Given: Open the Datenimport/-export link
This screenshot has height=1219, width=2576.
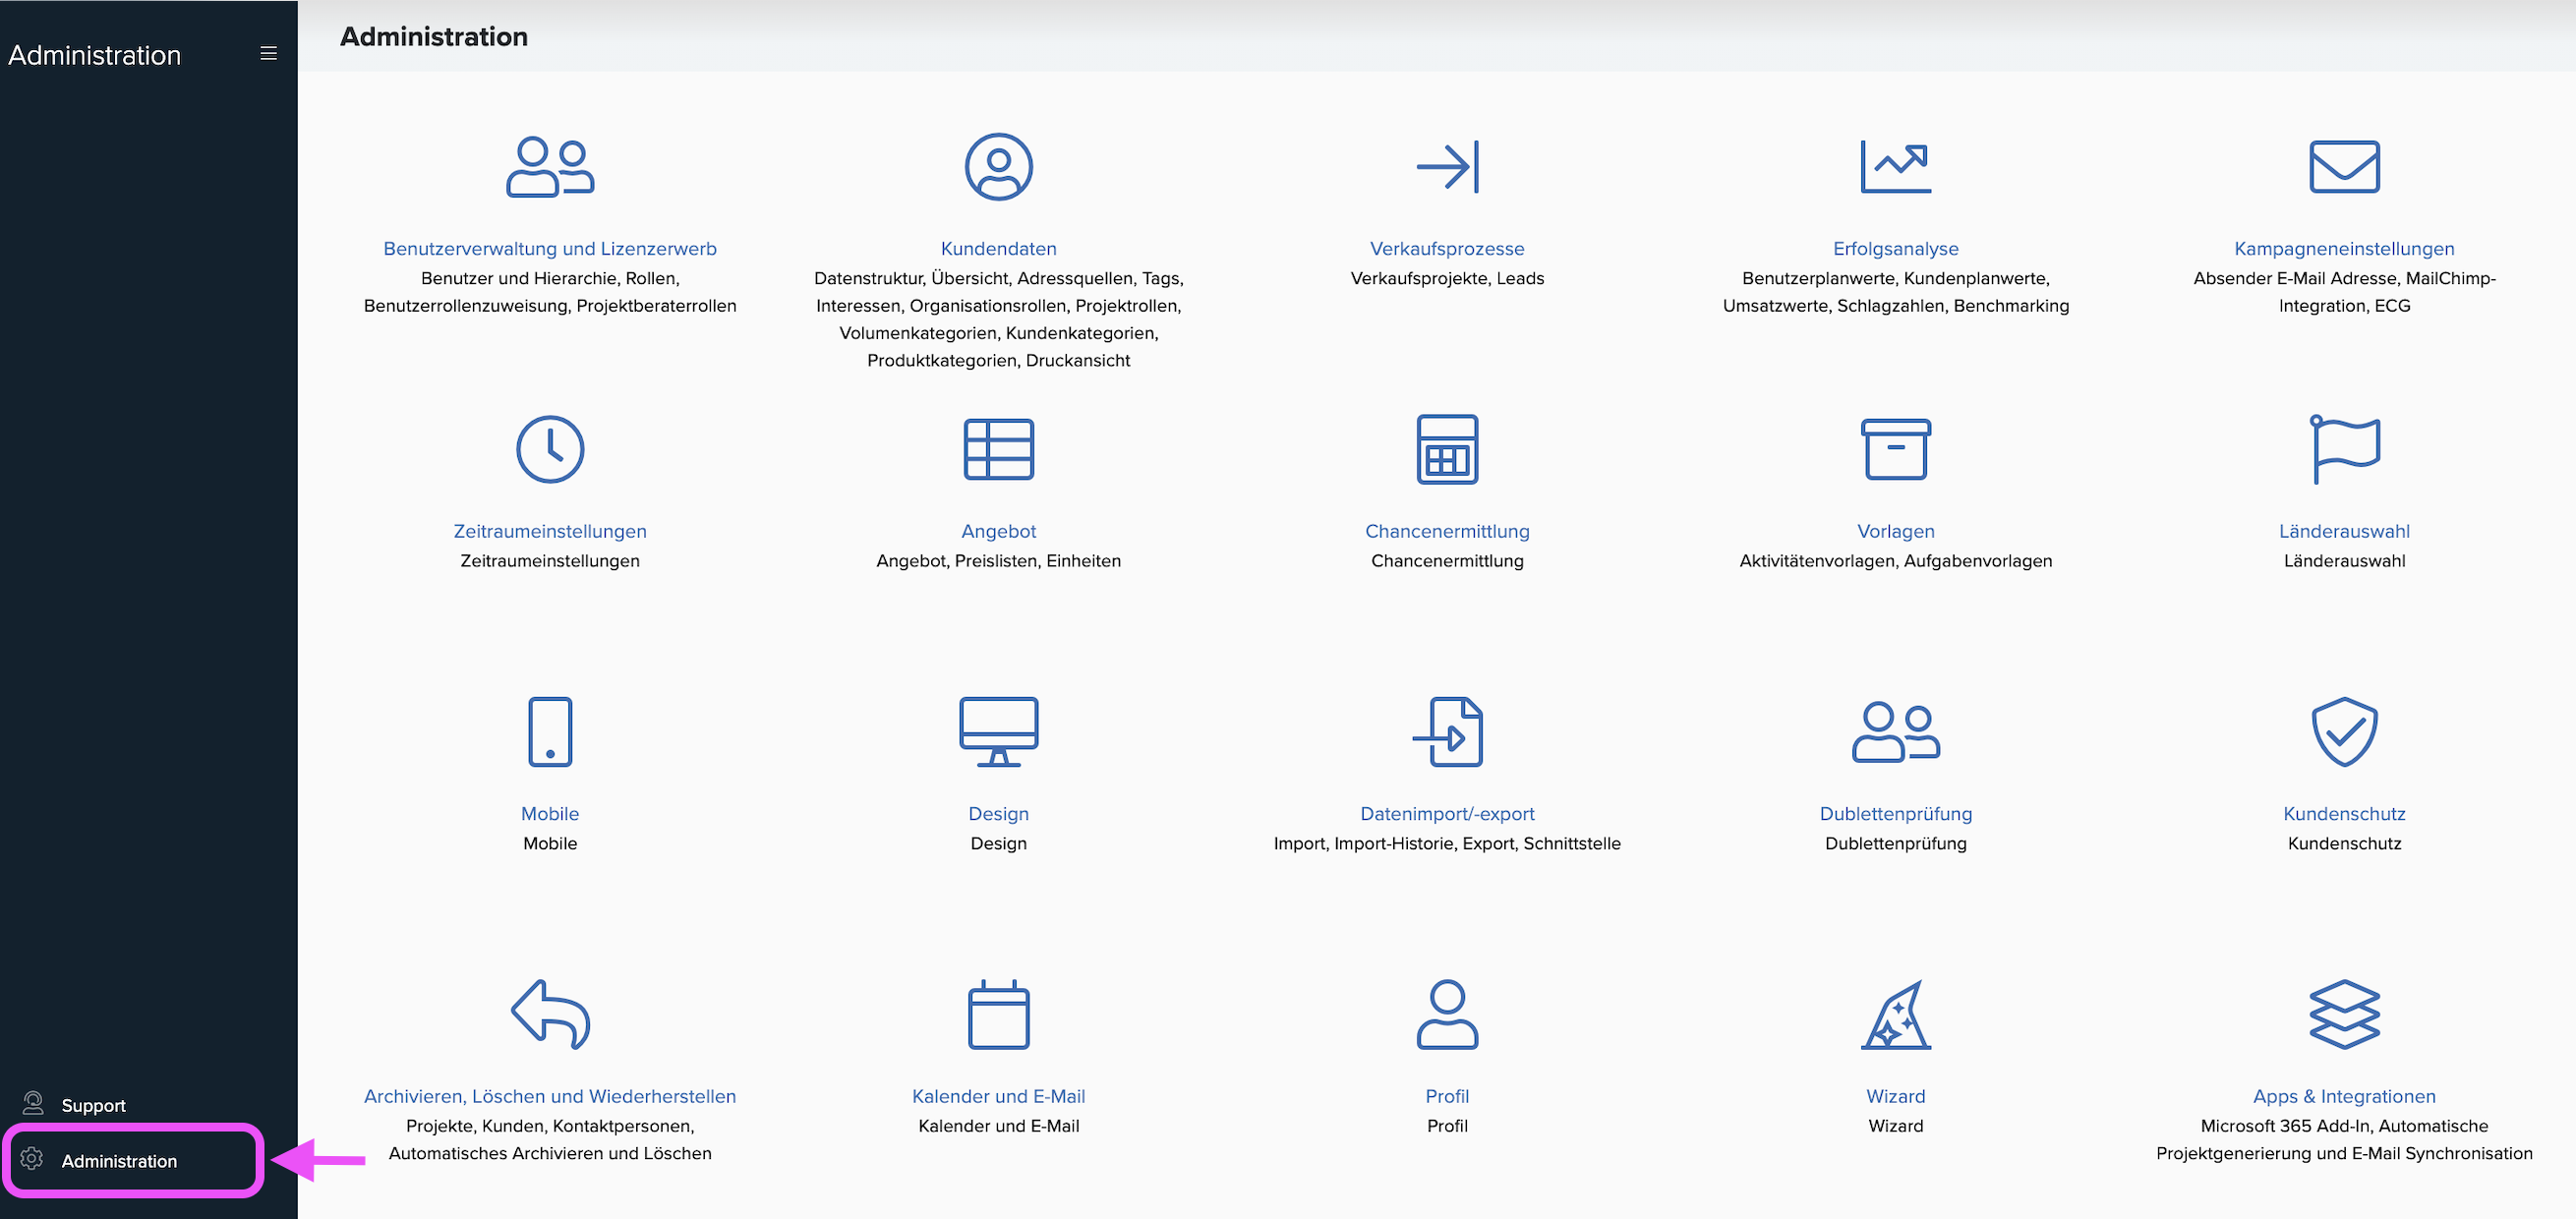Looking at the screenshot, I should [x=1447, y=814].
